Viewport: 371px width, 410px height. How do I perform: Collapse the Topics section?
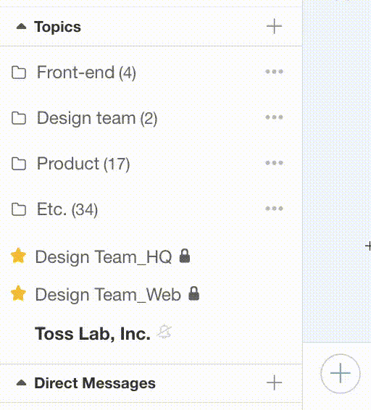pyautogui.click(x=21, y=26)
